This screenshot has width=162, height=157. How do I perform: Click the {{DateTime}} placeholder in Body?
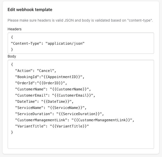click(x=56, y=101)
